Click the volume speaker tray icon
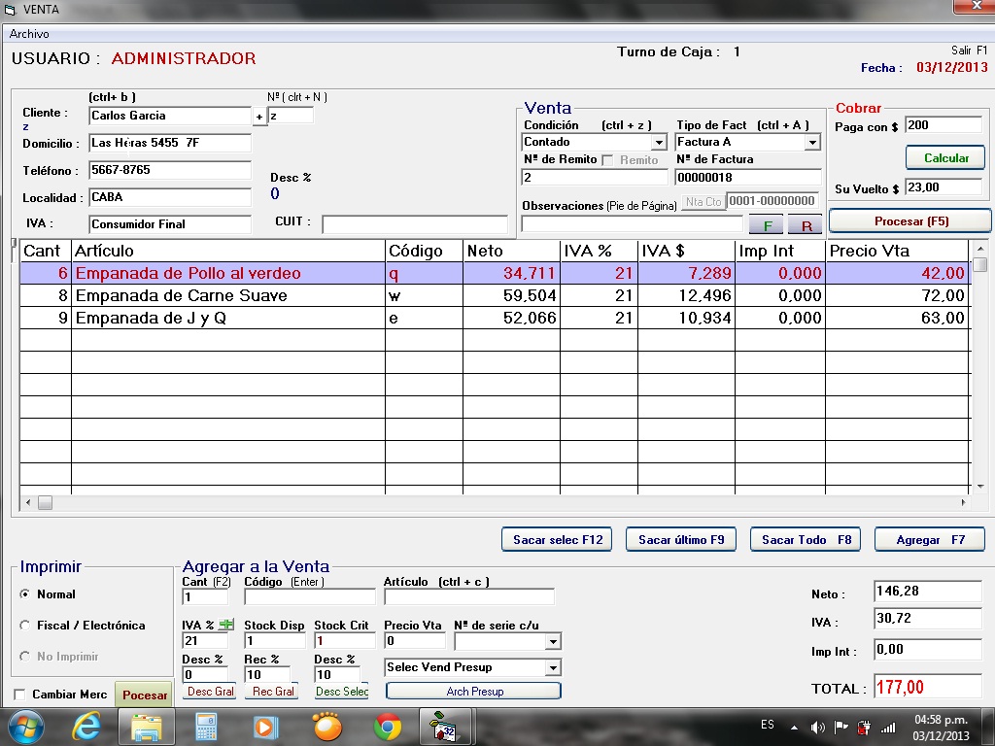Screen dimensions: 995x746 [817, 728]
